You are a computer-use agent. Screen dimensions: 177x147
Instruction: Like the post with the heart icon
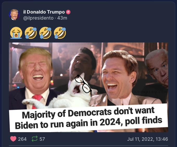click(x=13, y=139)
